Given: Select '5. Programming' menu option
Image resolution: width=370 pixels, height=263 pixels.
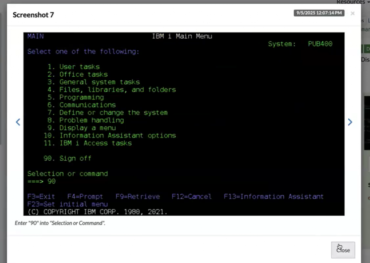Looking at the screenshot, I should coord(76,97).
